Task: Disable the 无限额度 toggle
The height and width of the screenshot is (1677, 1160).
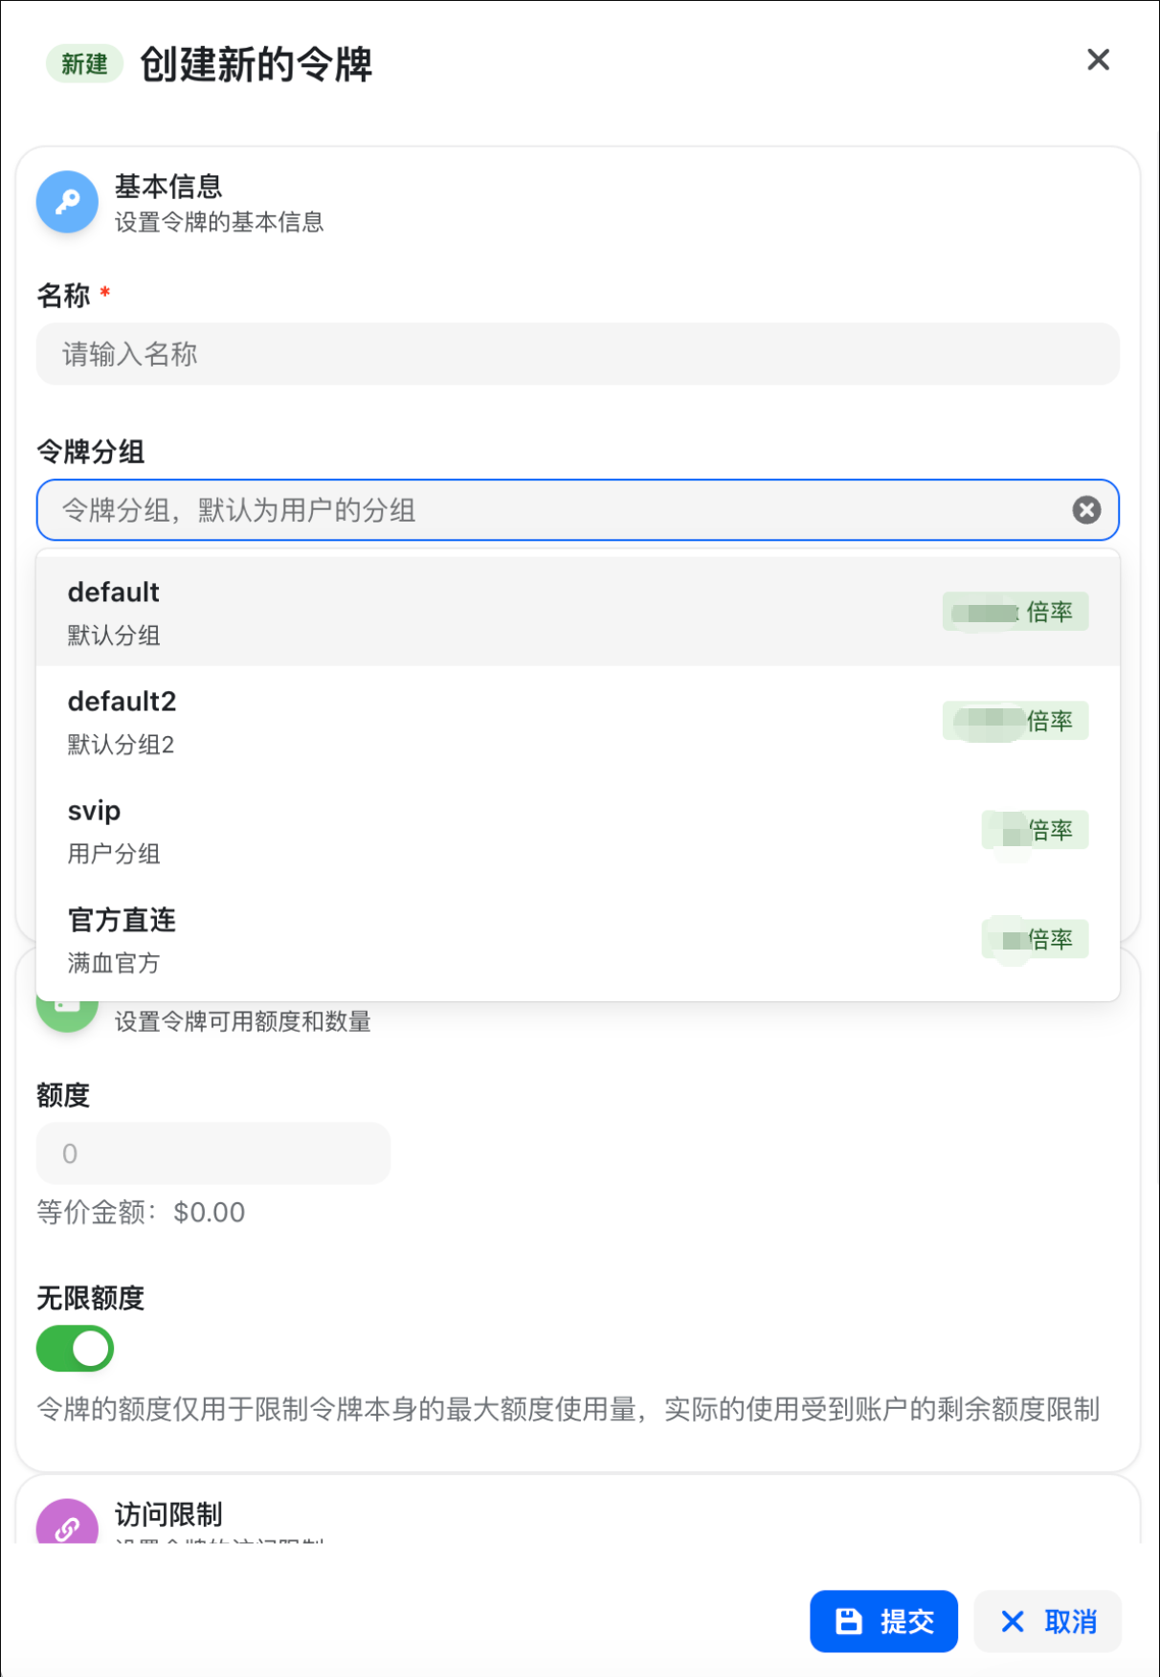Action: click(75, 1348)
